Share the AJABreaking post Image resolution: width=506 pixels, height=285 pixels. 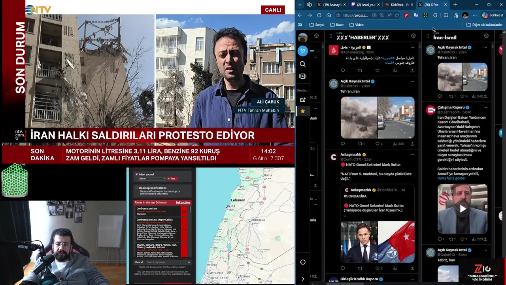[412, 70]
